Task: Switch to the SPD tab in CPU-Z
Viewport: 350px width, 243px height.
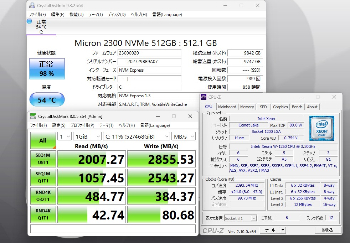Action: [263, 107]
